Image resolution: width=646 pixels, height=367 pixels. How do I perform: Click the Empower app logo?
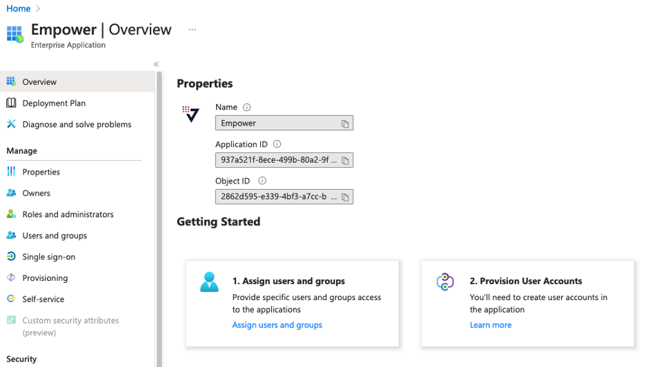[190, 114]
